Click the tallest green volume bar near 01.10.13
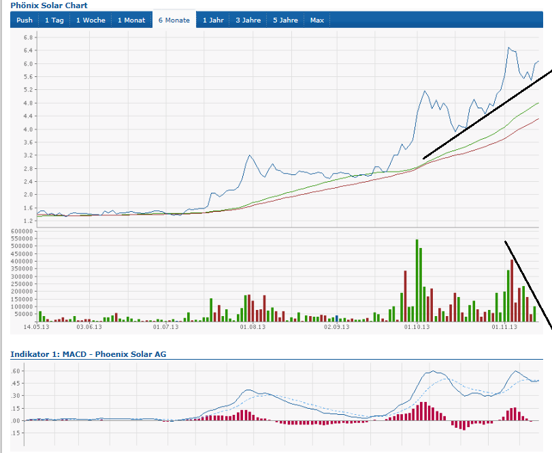The height and width of the screenshot is (453, 552). coord(417,281)
